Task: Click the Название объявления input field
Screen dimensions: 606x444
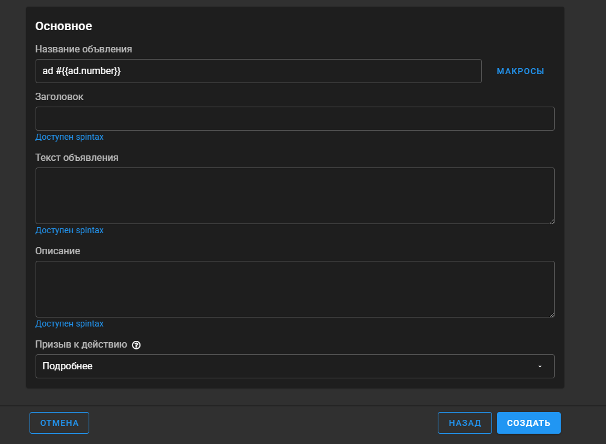Action: tap(259, 71)
